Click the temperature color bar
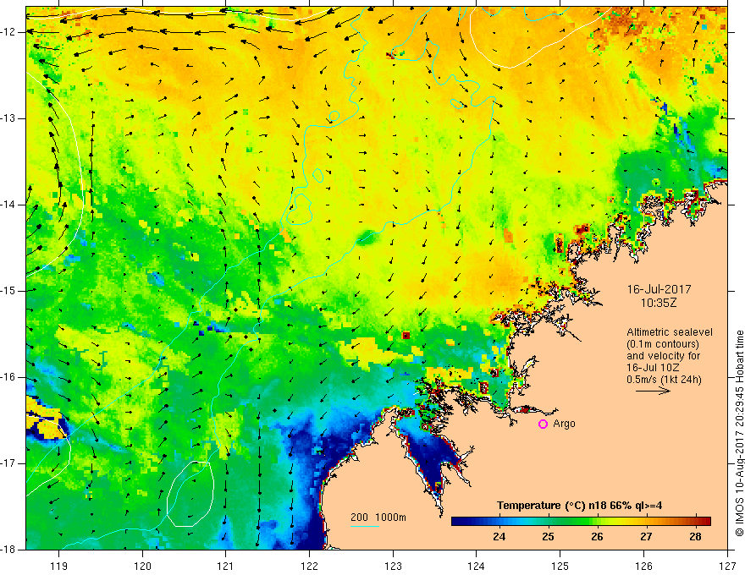The height and width of the screenshot is (575, 745). pyautogui.click(x=581, y=522)
